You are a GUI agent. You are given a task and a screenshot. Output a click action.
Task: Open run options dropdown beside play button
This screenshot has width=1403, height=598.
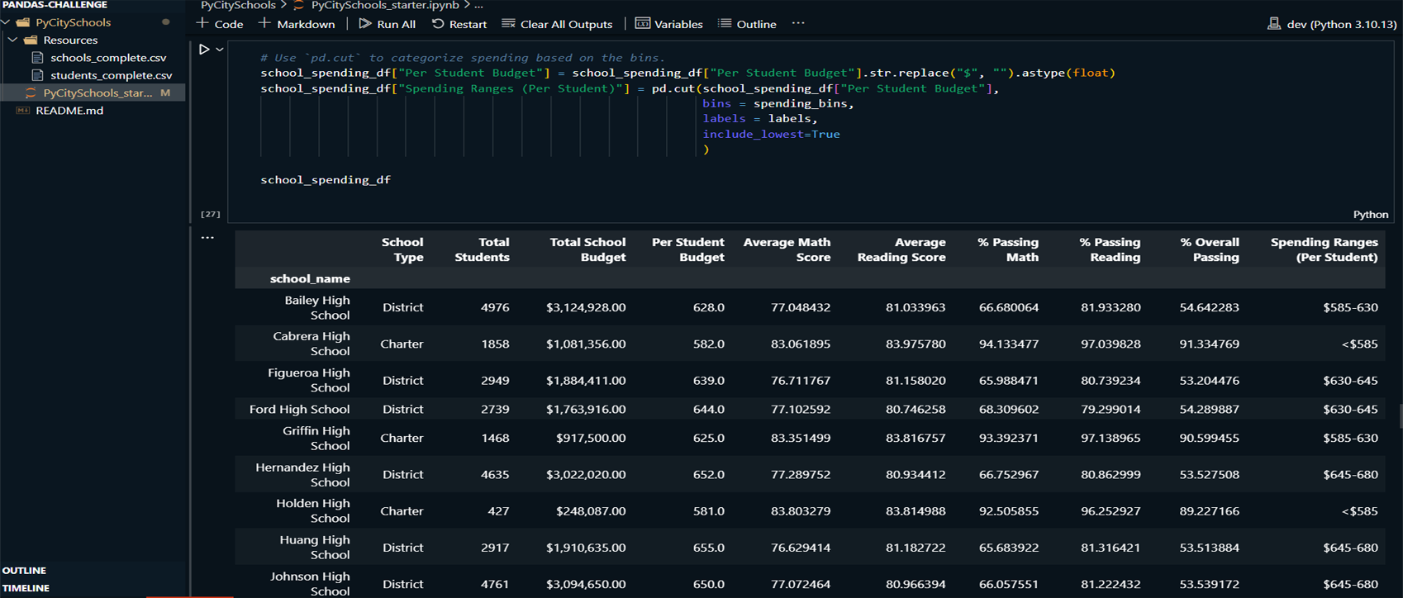(x=220, y=50)
